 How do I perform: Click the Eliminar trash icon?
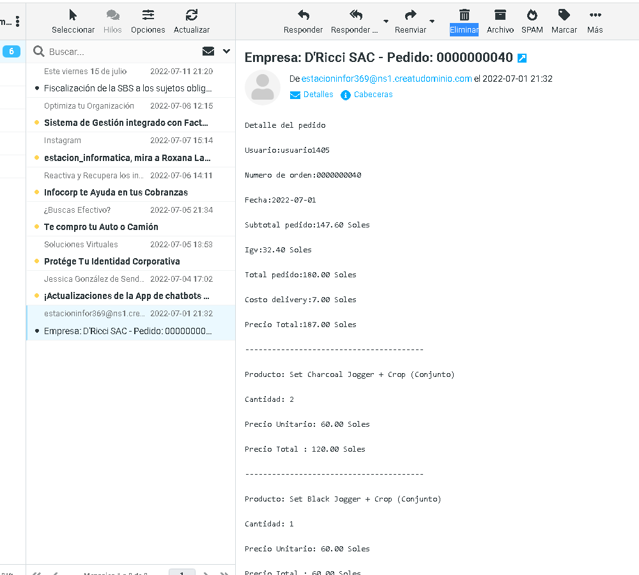pos(465,15)
